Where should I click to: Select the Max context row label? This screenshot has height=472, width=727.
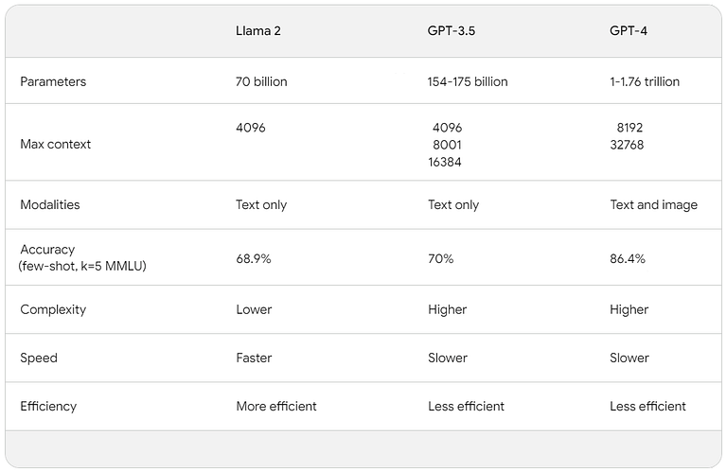point(55,144)
